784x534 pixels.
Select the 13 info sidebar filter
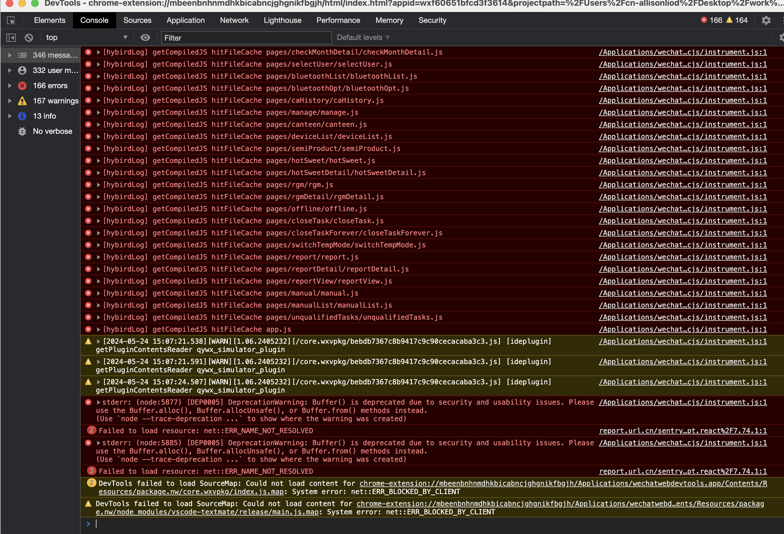[x=44, y=116]
